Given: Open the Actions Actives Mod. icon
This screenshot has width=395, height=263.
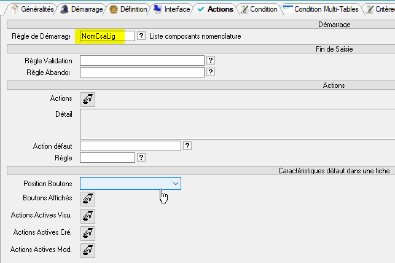Looking at the screenshot, I should click(x=88, y=250).
